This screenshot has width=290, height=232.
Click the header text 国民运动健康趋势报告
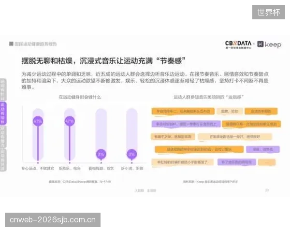[x=35, y=44]
